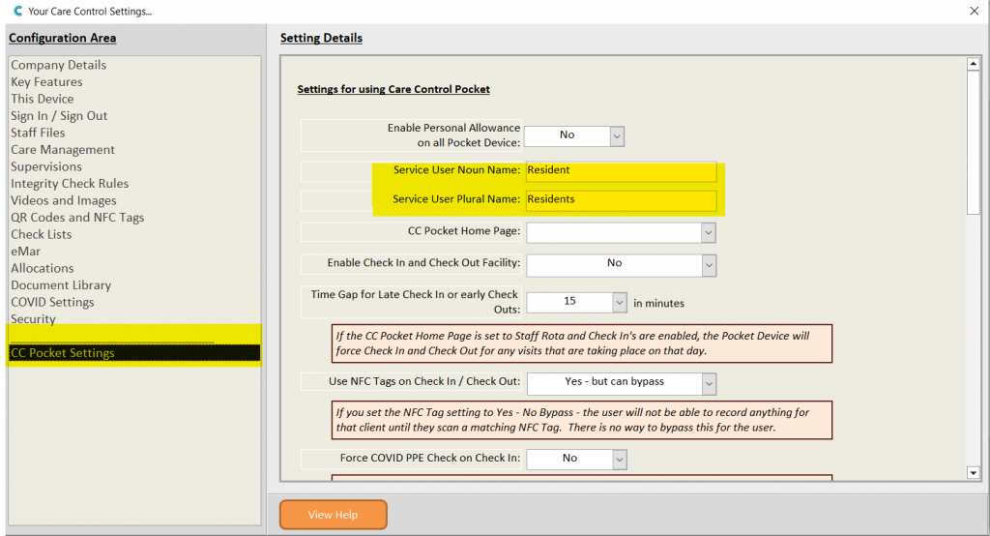Close the Care Control Settings window
Screen dimensions: 990x536
coord(975,11)
